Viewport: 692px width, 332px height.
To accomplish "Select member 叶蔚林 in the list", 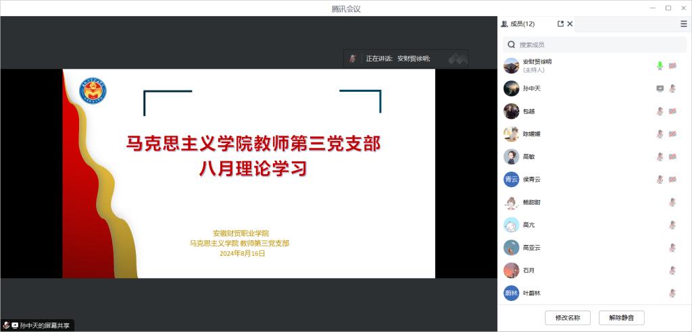I will click(532, 293).
